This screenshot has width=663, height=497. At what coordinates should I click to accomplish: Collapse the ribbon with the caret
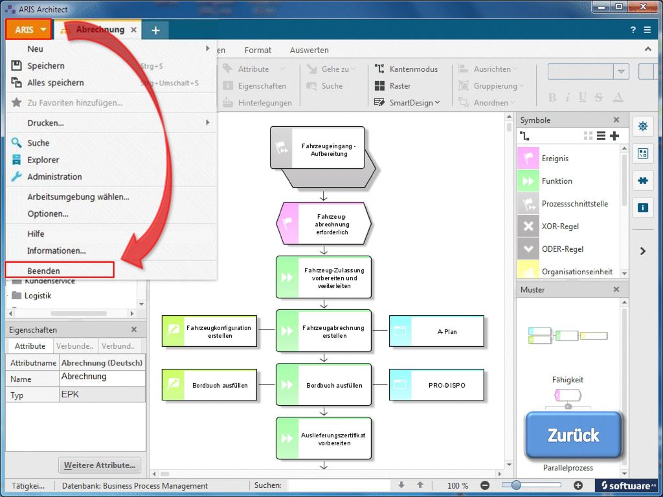647,49
